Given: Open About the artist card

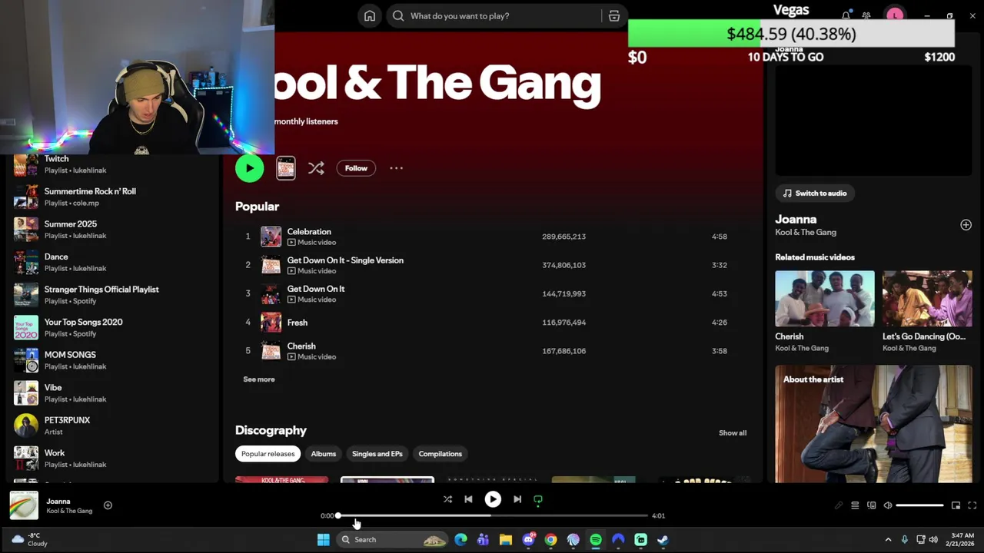Looking at the screenshot, I should [873, 424].
